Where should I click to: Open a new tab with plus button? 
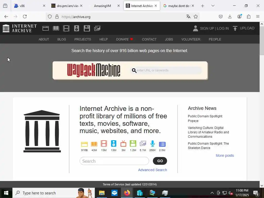coord(203,6)
